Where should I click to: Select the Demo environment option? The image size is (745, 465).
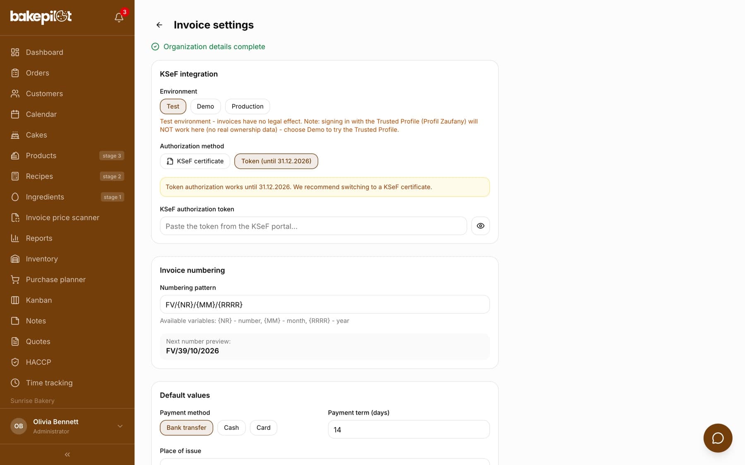click(205, 106)
